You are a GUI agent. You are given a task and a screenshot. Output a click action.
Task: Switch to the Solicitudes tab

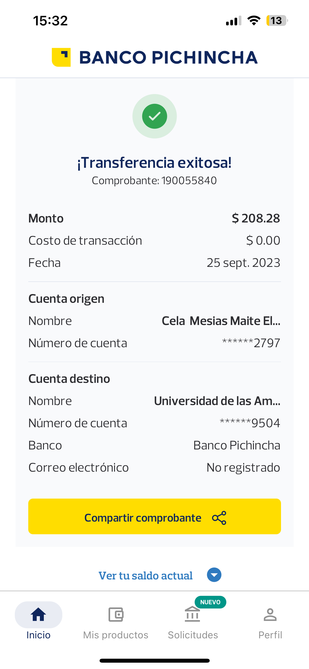point(193,635)
